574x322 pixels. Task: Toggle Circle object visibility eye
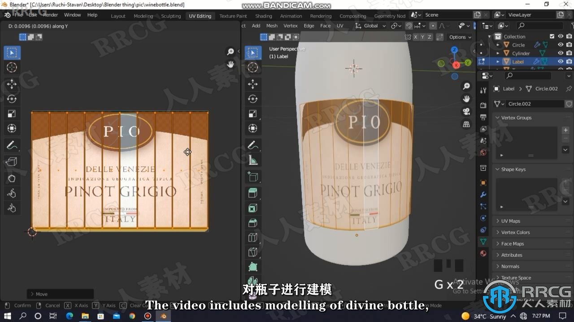(561, 45)
